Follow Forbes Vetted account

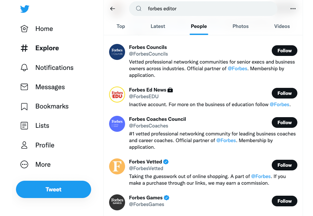click(284, 165)
